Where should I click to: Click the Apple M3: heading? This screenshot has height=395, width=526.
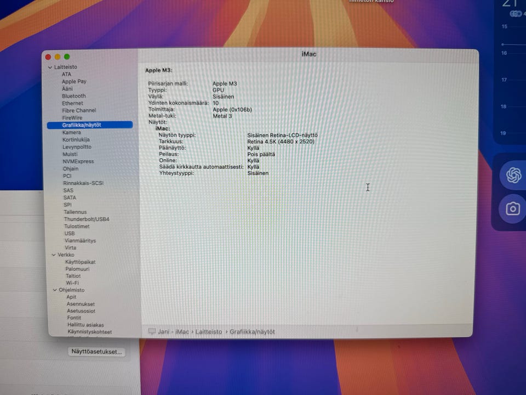pos(159,71)
